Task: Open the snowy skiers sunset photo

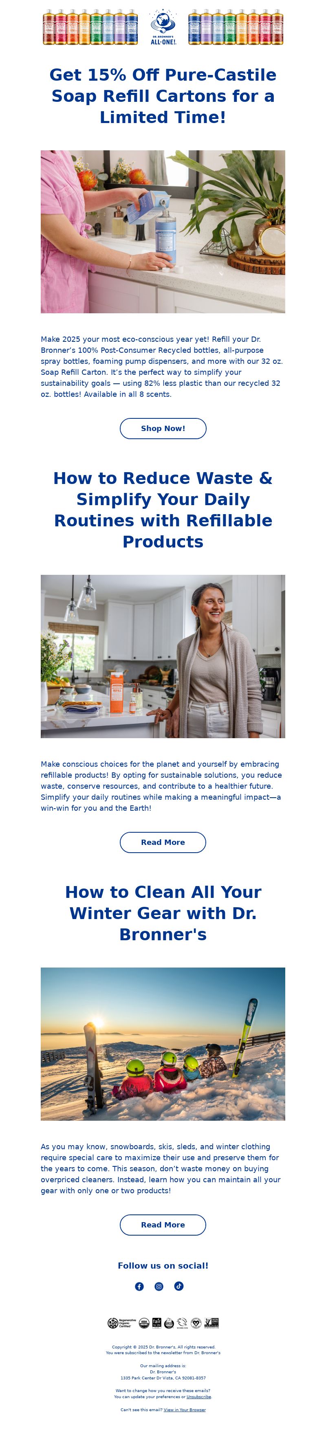Action: (x=163, y=1044)
